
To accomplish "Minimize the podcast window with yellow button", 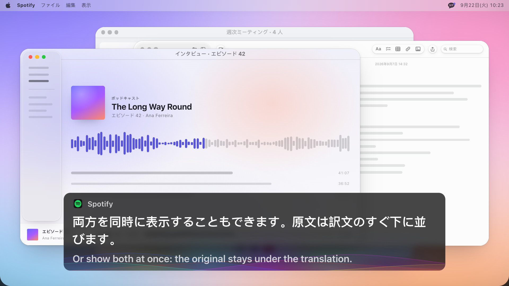I will click(x=37, y=57).
